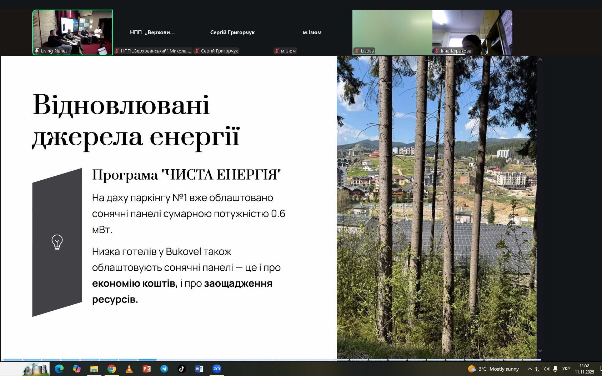Open File Explorer folder icon
Image resolution: width=602 pixels, height=376 pixels.
[x=94, y=369]
